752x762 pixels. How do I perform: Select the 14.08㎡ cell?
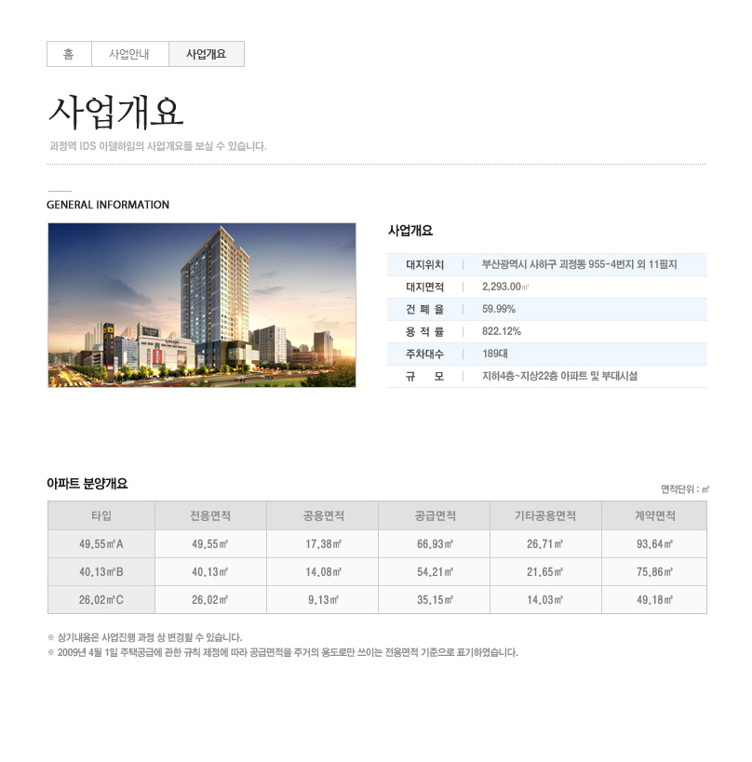click(x=323, y=572)
